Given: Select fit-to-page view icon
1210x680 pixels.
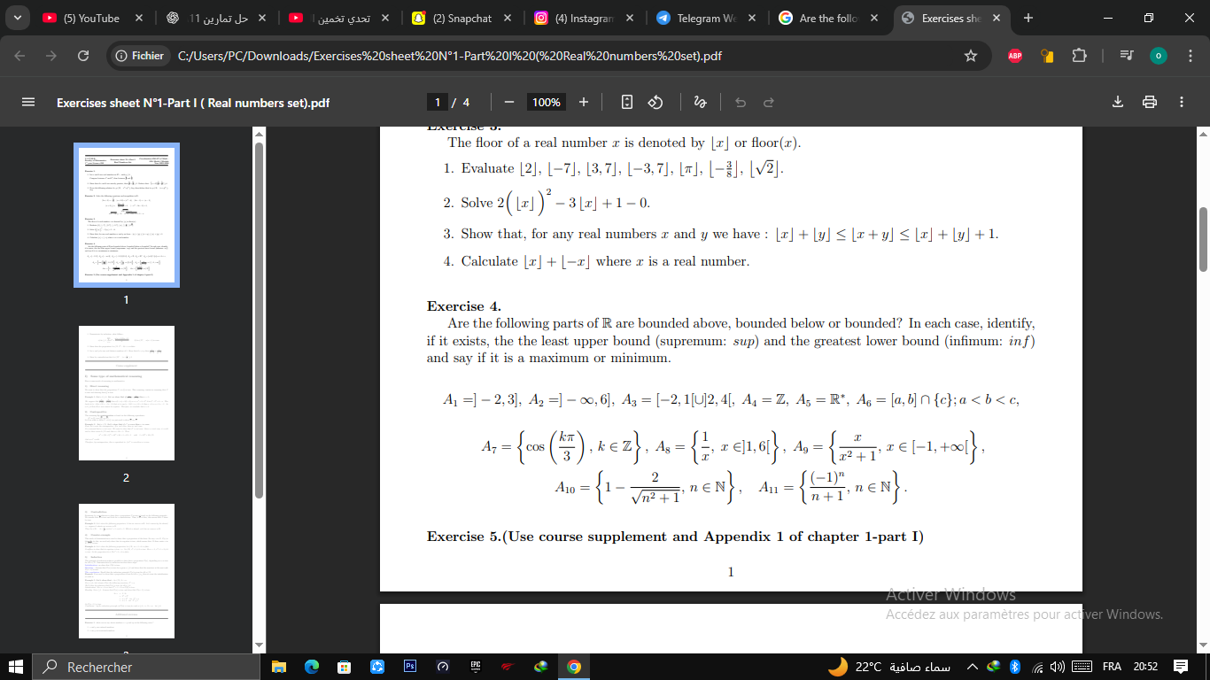Looking at the screenshot, I should coord(626,102).
